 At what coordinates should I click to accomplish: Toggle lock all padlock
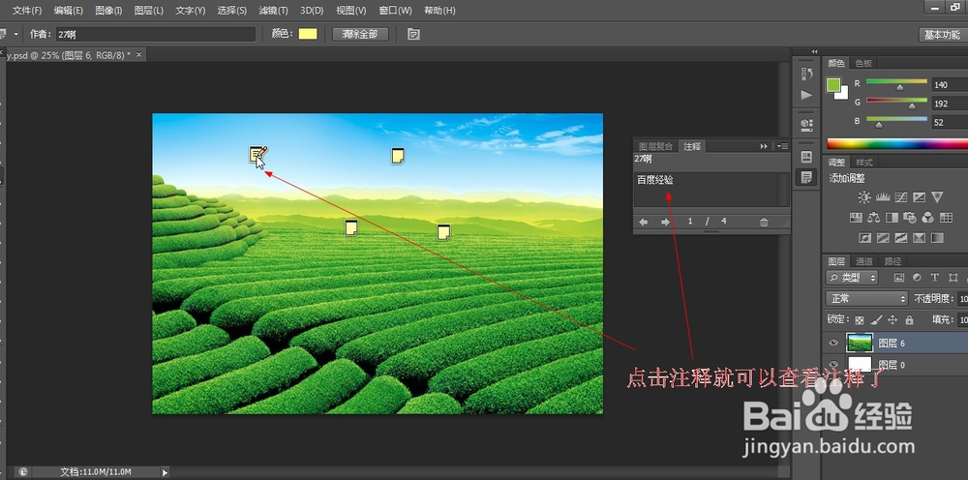[x=909, y=319]
